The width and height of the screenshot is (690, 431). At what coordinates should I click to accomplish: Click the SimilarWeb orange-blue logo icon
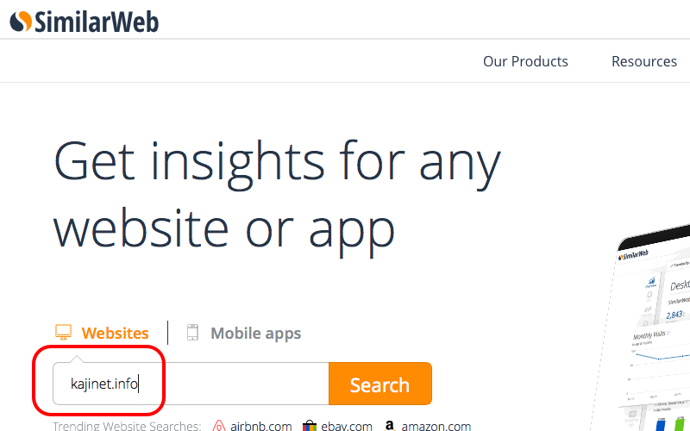21,22
